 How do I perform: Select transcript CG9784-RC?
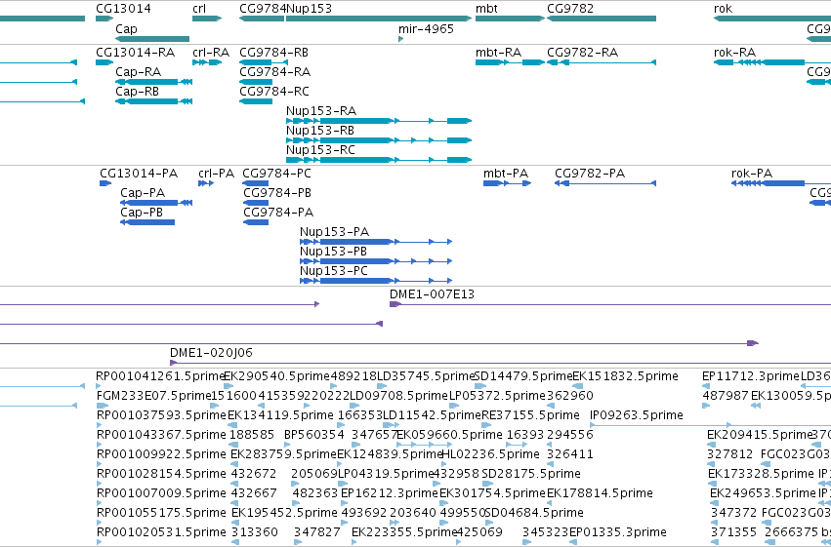(x=256, y=101)
